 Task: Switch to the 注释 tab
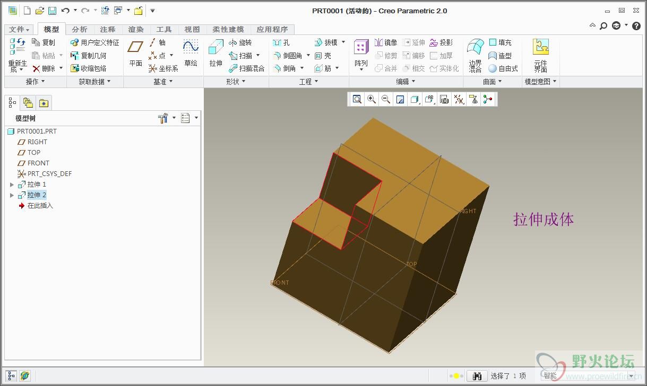pos(108,30)
